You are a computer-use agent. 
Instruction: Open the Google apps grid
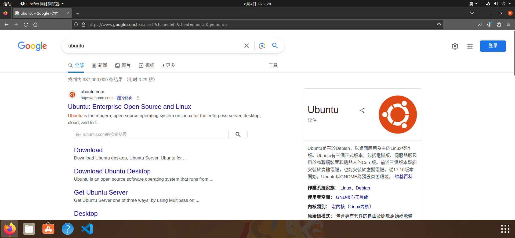pos(470,46)
